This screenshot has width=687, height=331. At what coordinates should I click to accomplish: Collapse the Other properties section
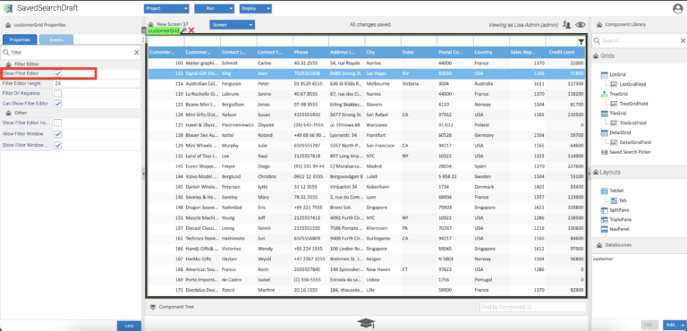8,113
